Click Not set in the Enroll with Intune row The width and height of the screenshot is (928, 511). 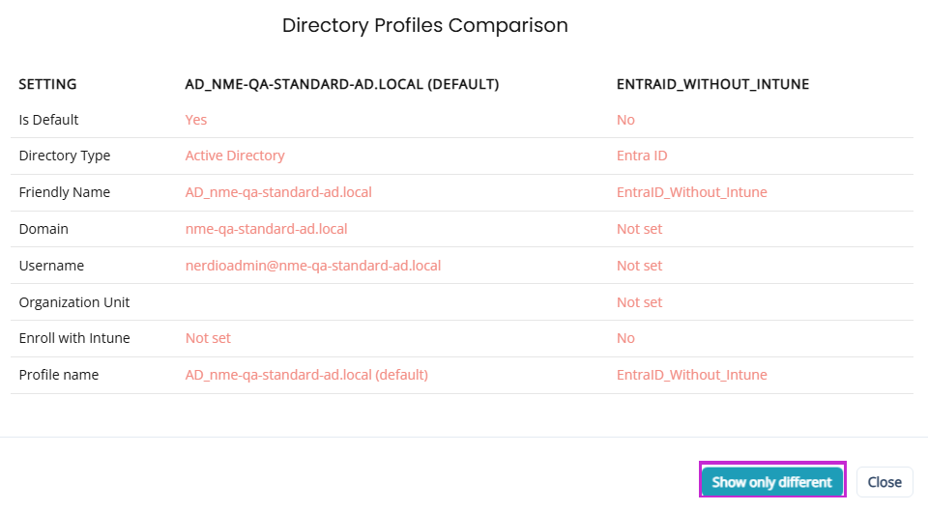[x=208, y=338]
